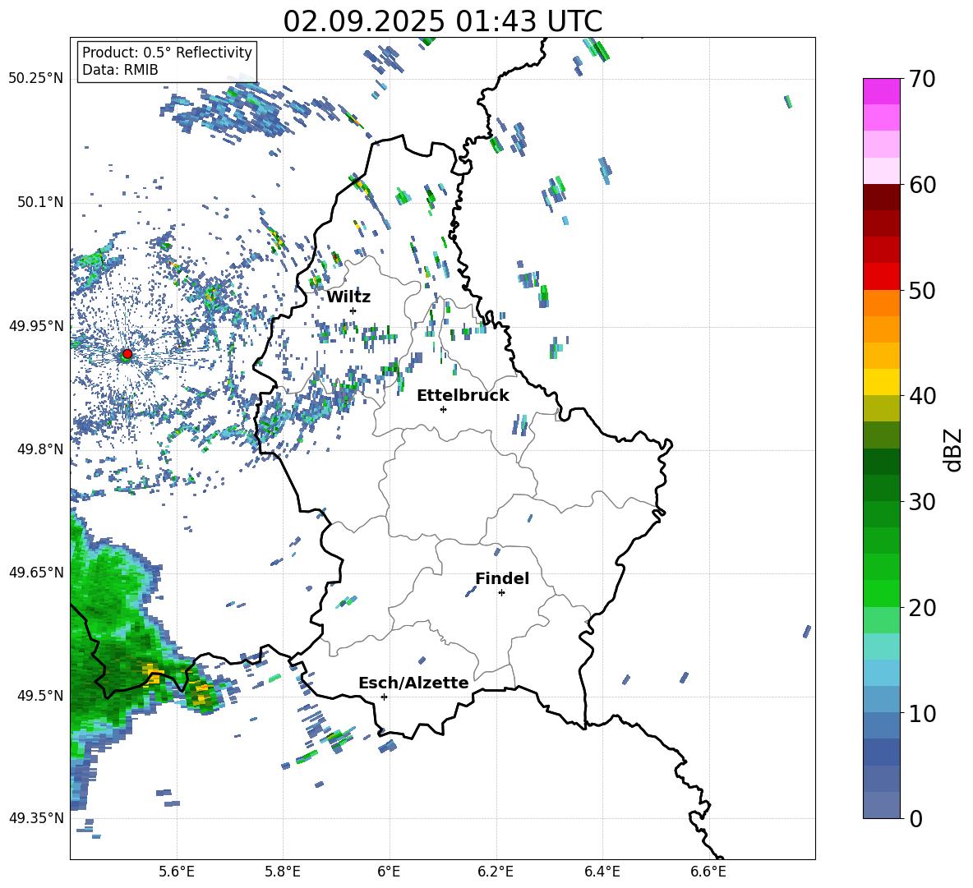Click the colorbar 50 tick label

point(922,290)
